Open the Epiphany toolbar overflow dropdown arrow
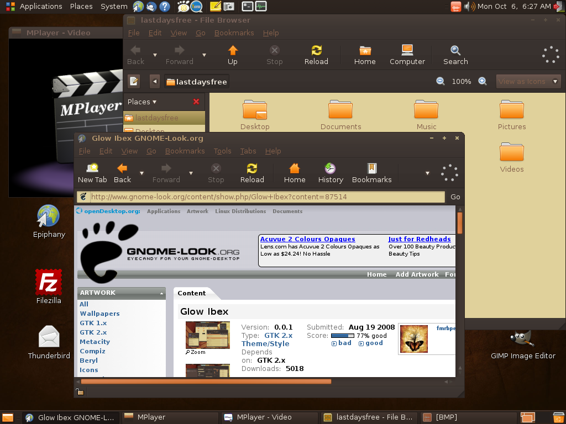566x424 pixels. [427, 173]
